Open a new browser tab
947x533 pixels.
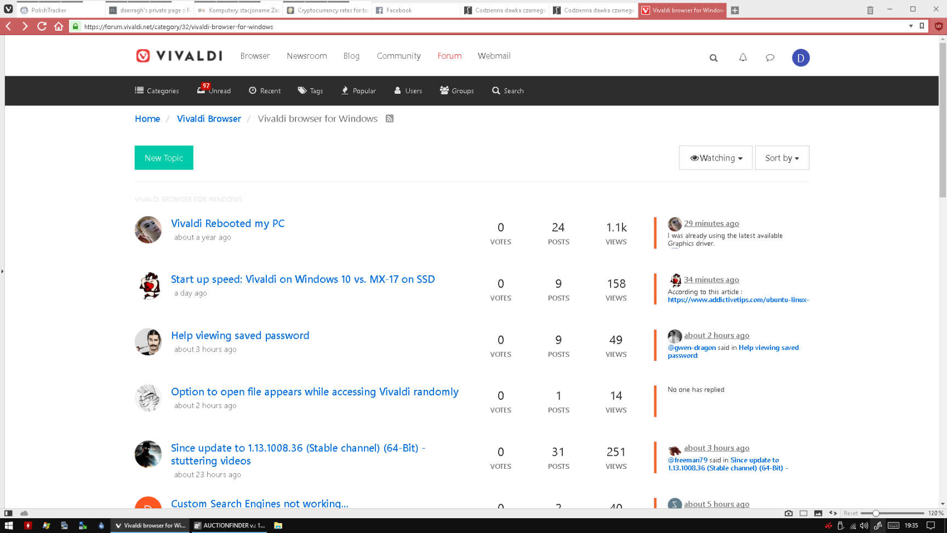click(x=735, y=10)
